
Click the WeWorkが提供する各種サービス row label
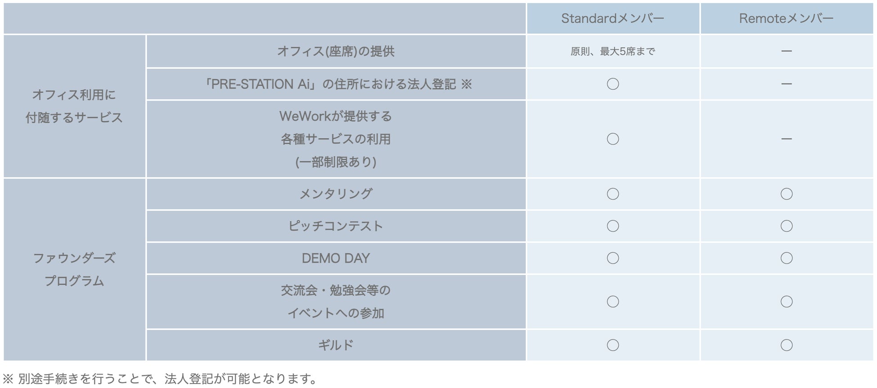pos(336,139)
